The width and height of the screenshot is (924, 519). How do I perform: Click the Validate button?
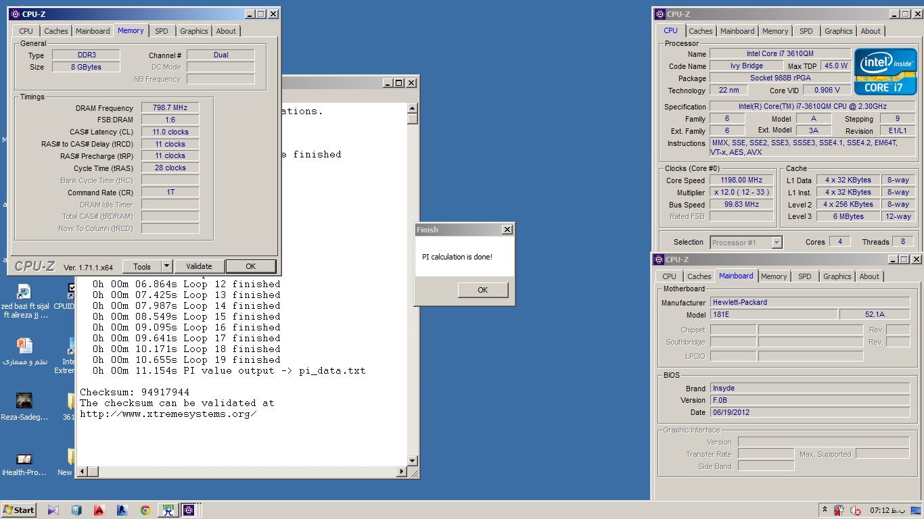point(199,266)
